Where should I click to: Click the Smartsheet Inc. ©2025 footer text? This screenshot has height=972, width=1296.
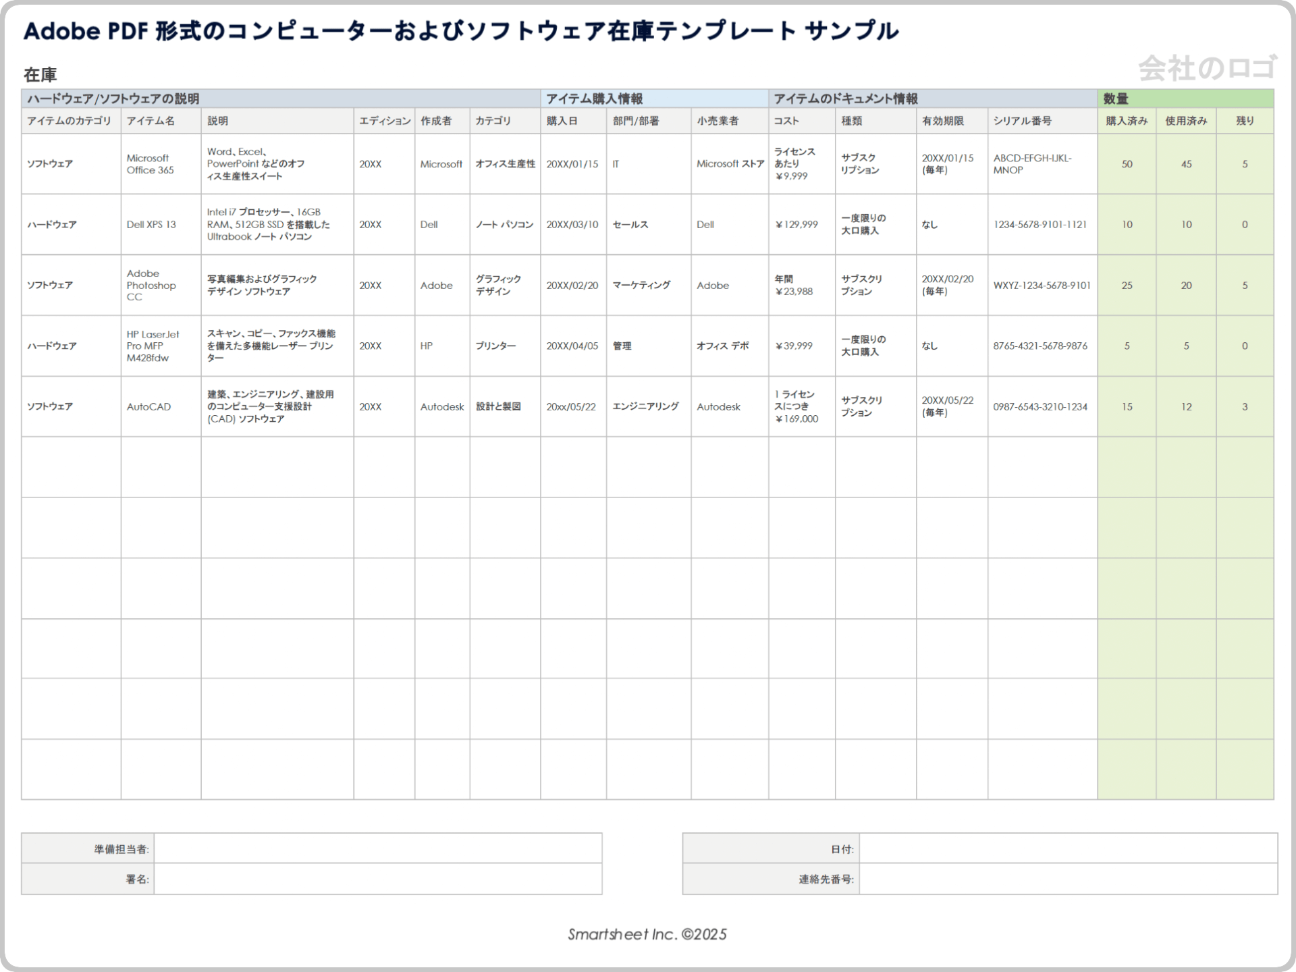click(x=647, y=934)
